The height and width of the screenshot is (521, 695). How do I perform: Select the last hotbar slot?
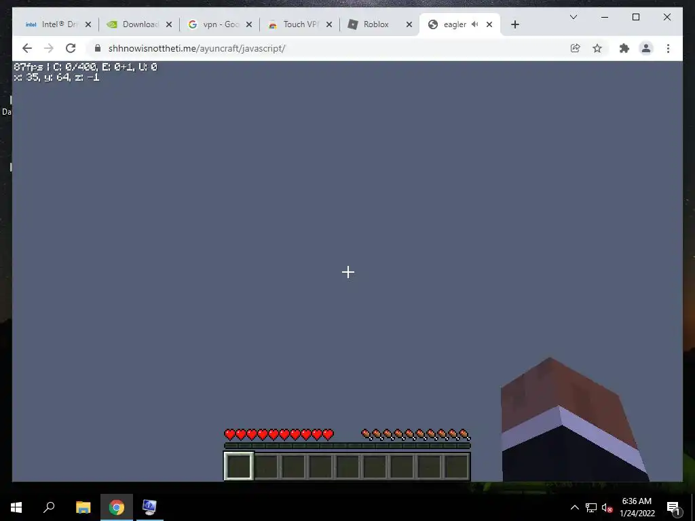[457, 466]
